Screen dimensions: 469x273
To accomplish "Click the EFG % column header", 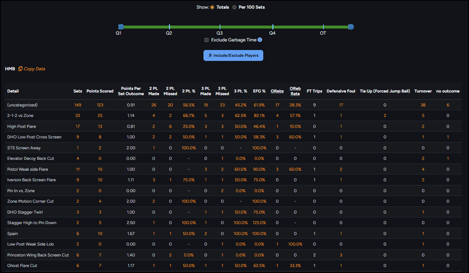I will coord(259,91).
